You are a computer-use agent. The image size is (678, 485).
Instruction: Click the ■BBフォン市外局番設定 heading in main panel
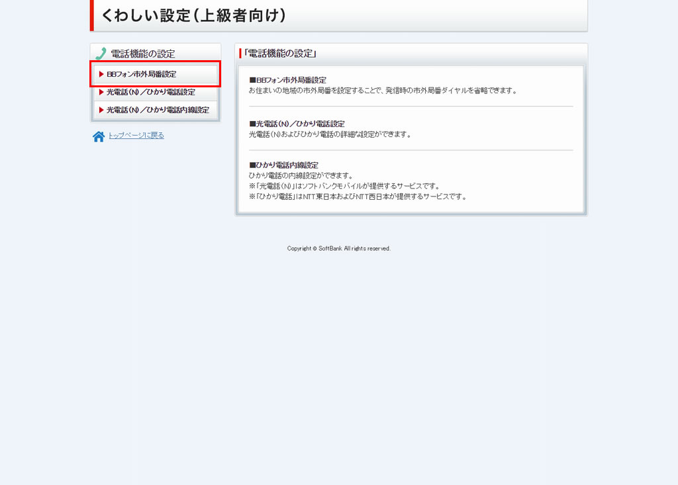click(x=287, y=80)
